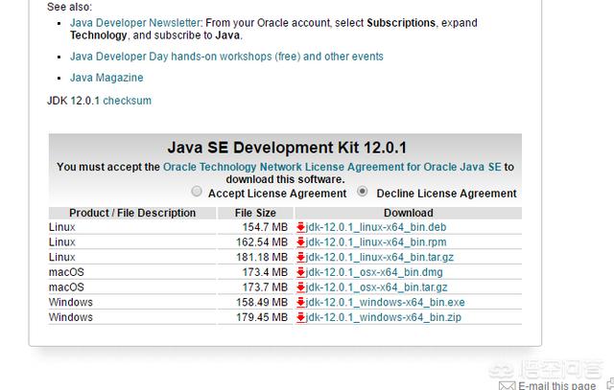Click Linux label in the 154.7 MB row

pos(61,227)
